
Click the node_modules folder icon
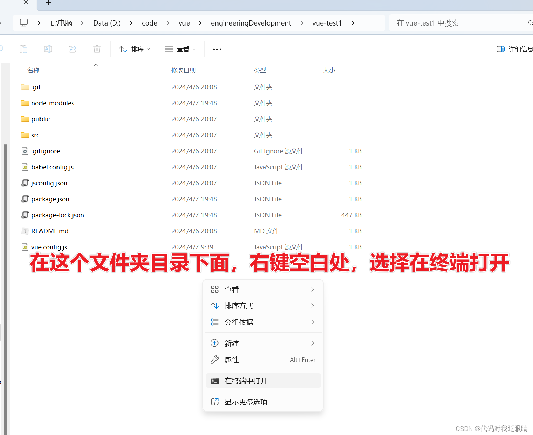25,103
